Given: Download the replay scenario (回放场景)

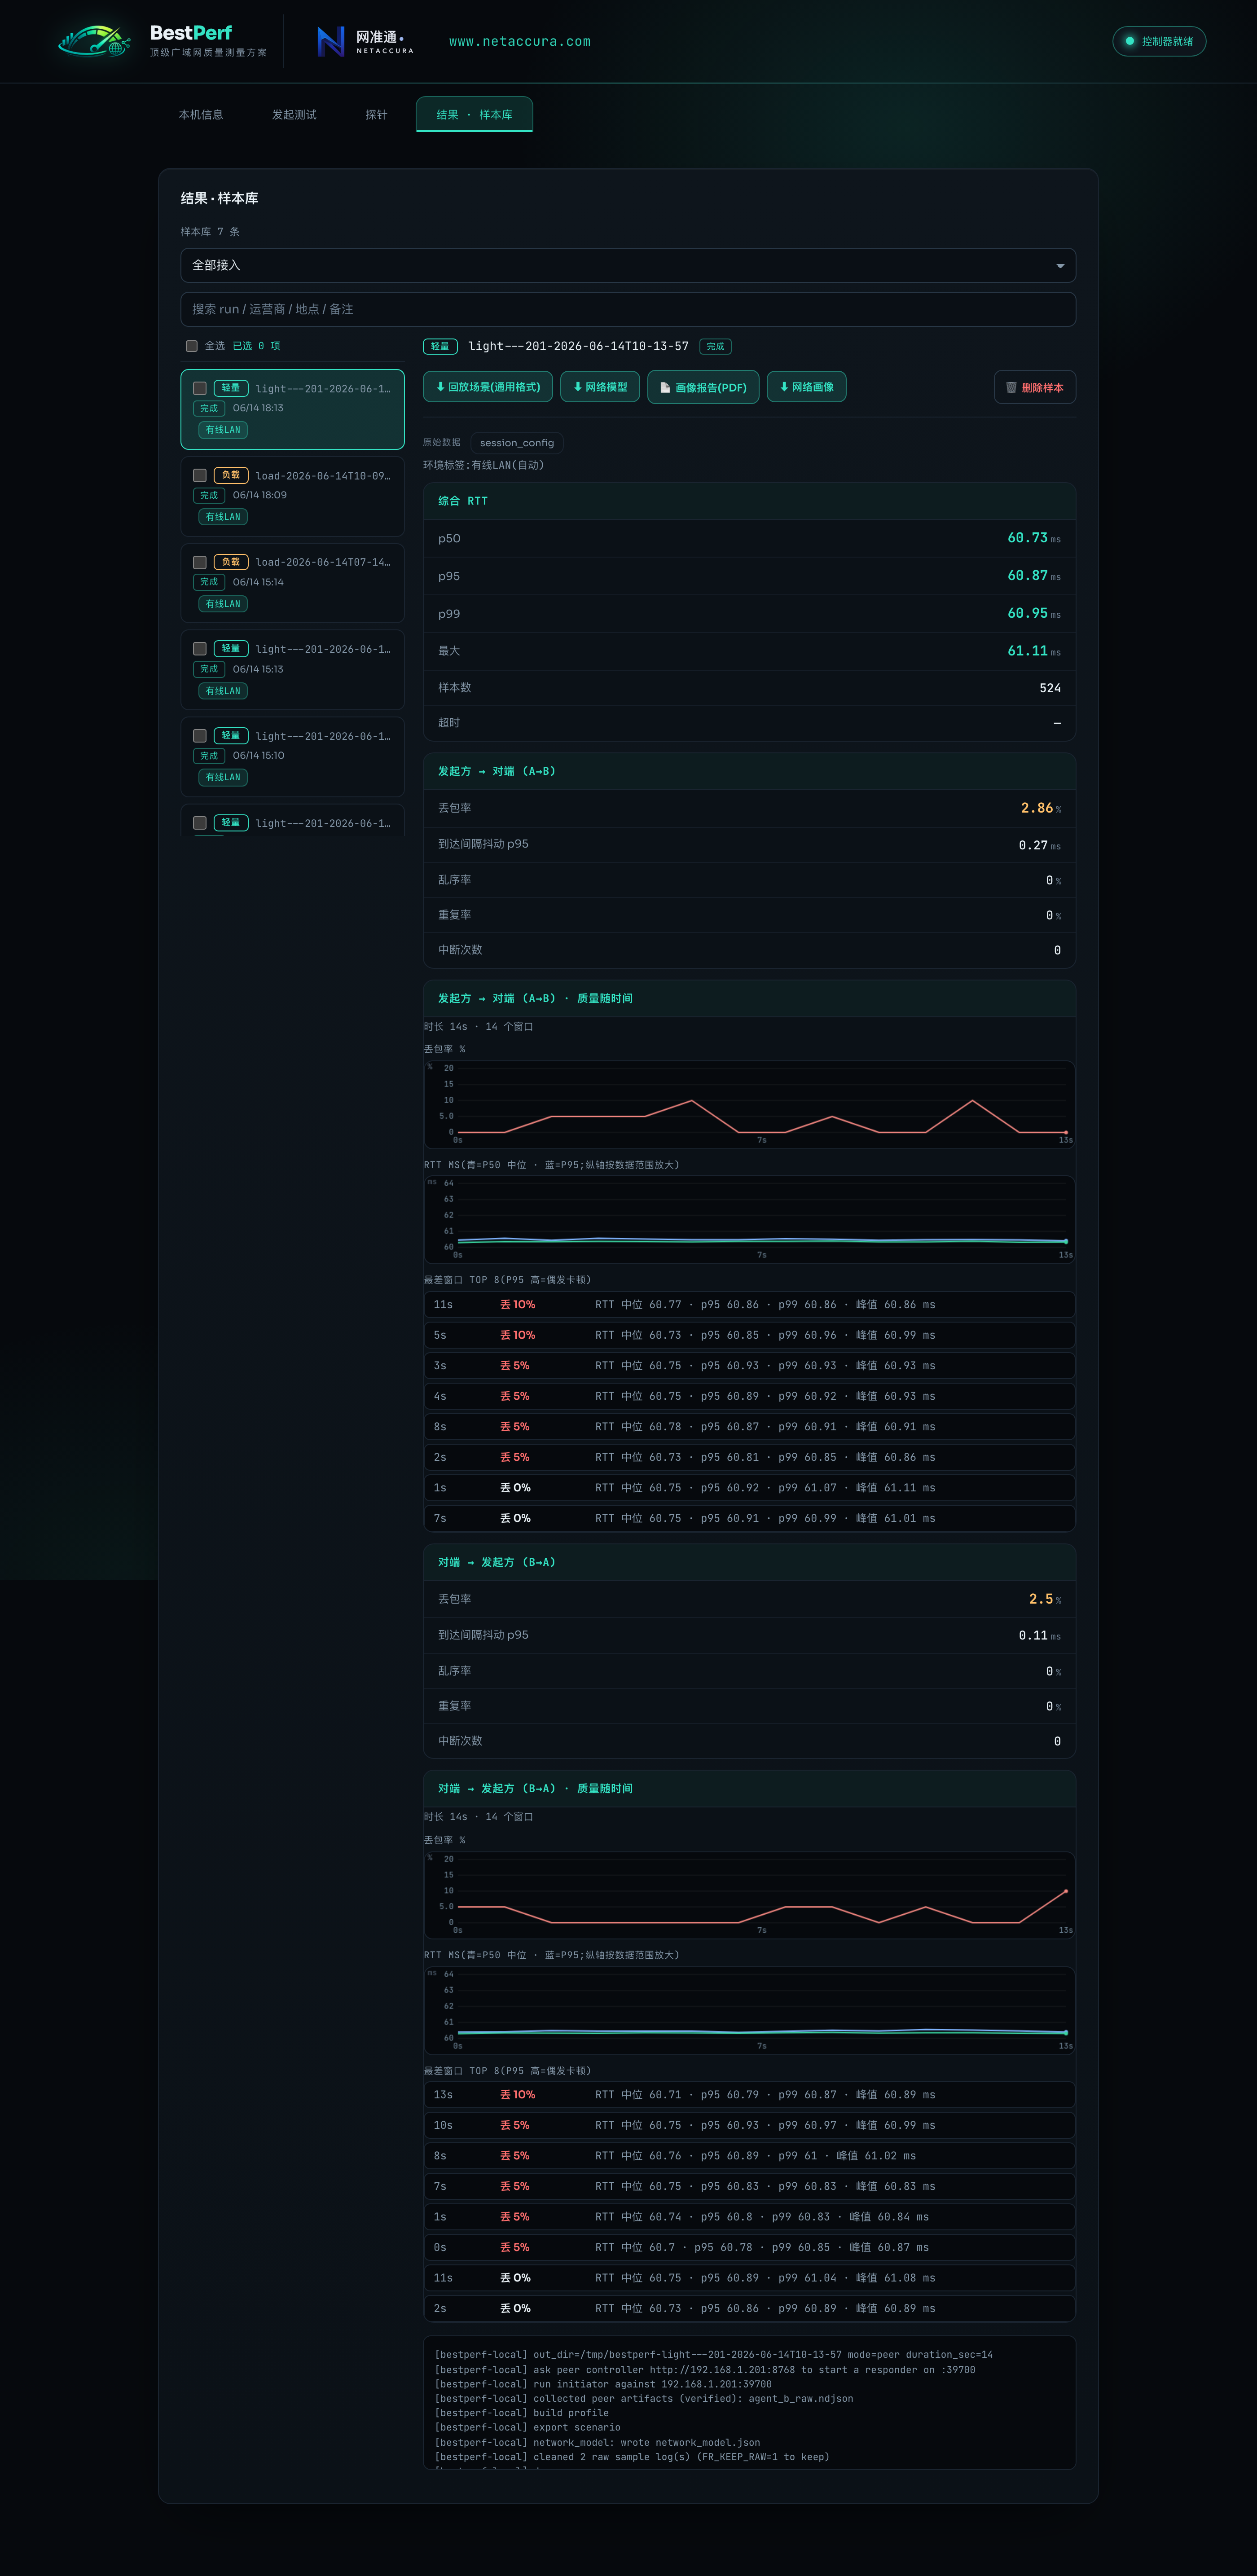Looking at the screenshot, I should 488,387.
